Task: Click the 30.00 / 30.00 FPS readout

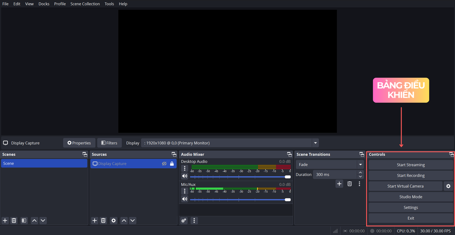Action: (436, 231)
